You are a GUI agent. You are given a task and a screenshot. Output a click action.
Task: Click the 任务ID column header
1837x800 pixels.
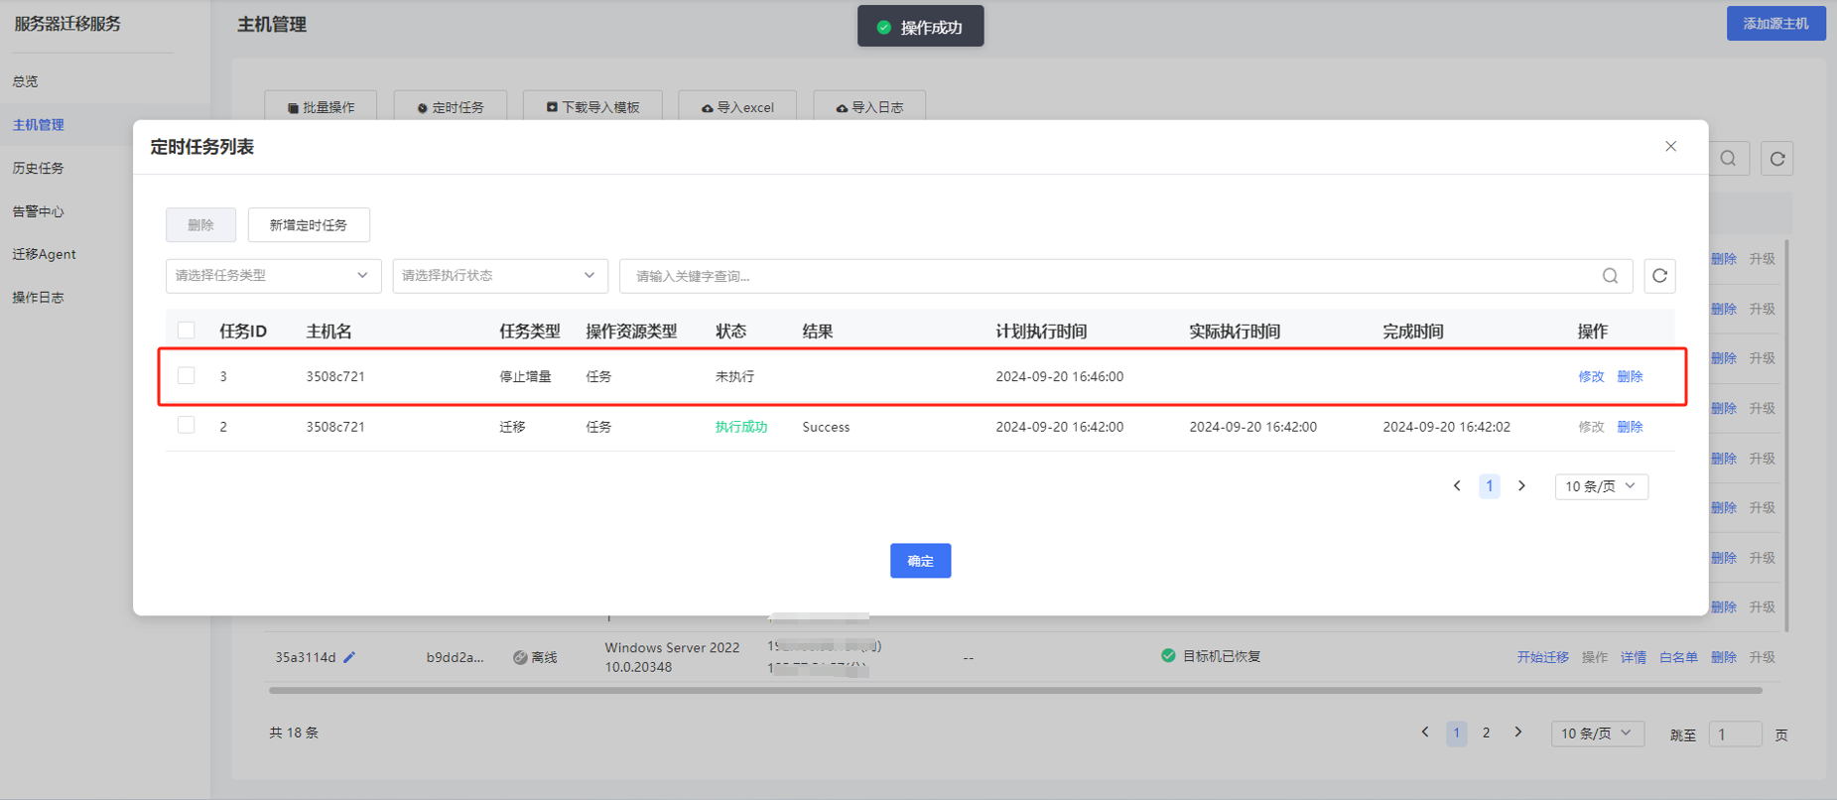click(x=243, y=332)
